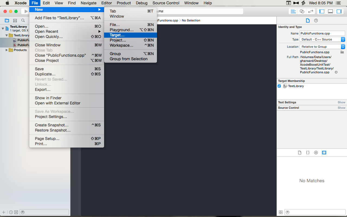Select Playground… in the New submenu

(x=130, y=30)
